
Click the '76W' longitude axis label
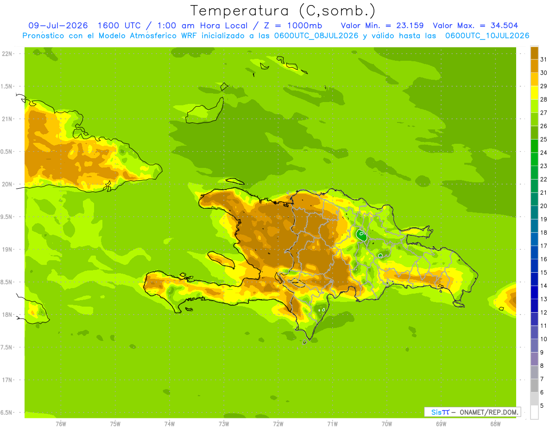coord(61,424)
